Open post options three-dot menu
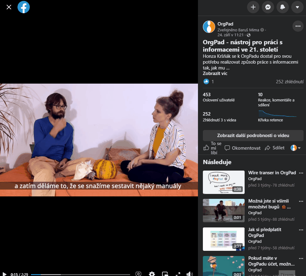The height and width of the screenshot is (276, 306). (297, 26)
